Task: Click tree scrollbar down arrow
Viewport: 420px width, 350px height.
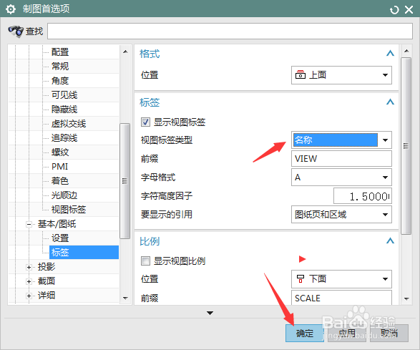Action: [125, 298]
